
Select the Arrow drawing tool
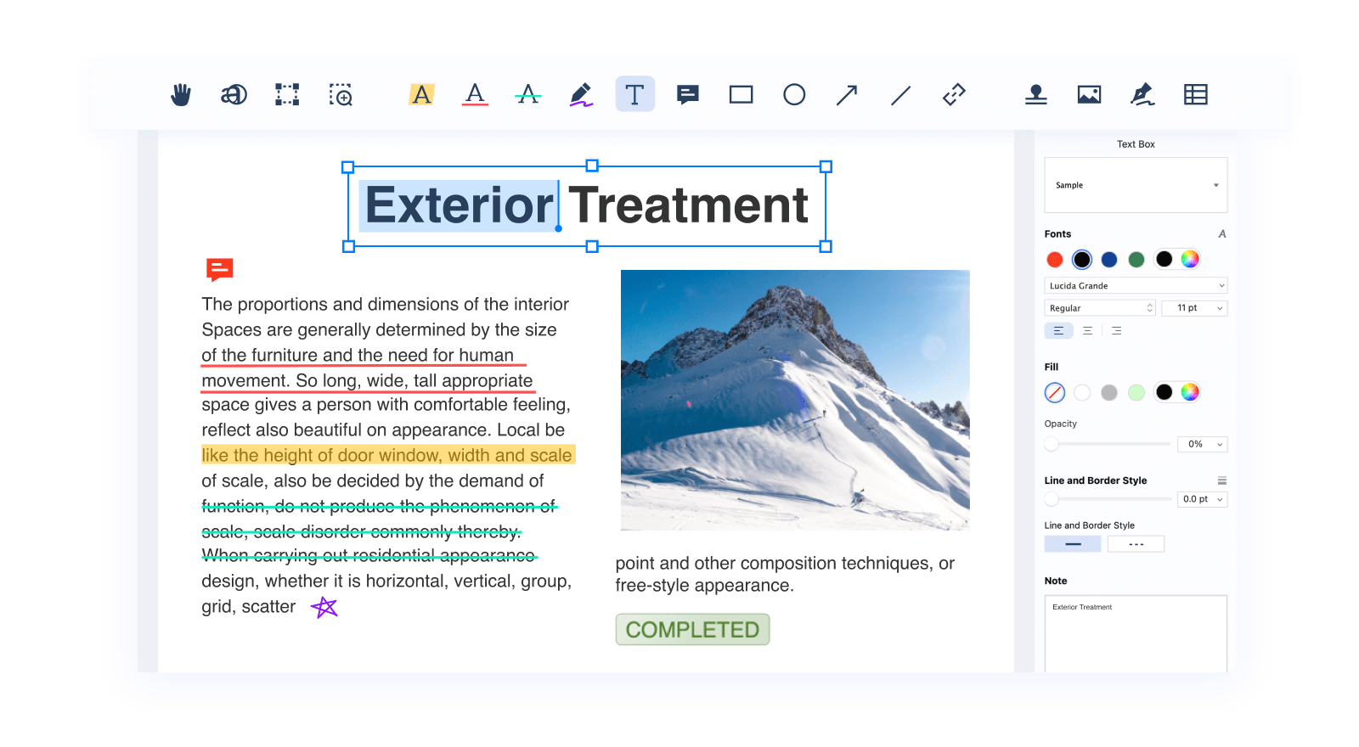847,94
